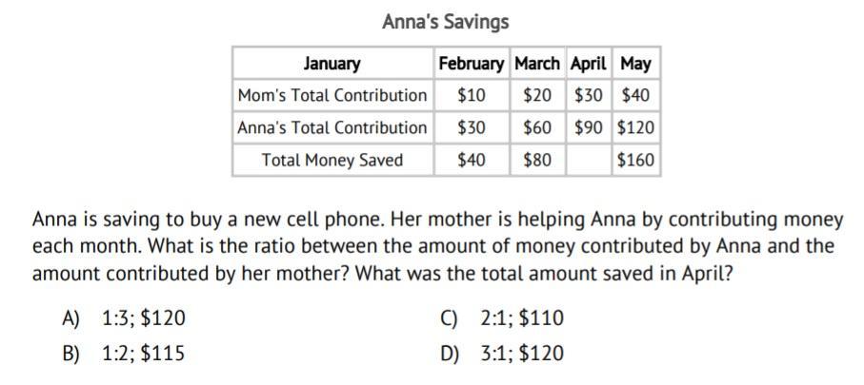
Task: Click the Mom's Total Contribution row label
Action: point(332,95)
